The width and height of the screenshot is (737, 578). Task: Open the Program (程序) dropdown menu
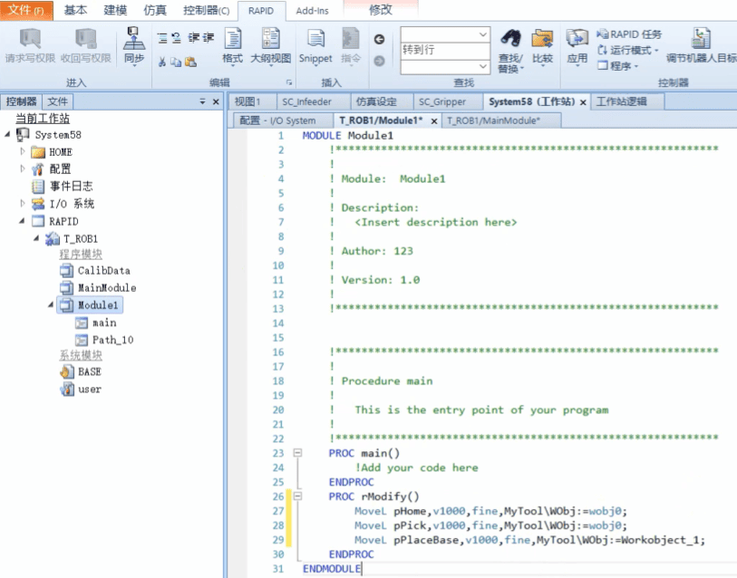point(618,66)
